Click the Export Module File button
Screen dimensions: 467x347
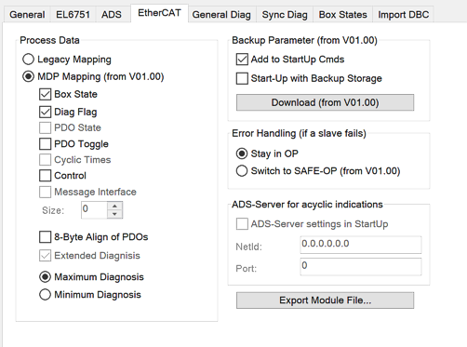pyautogui.click(x=325, y=300)
